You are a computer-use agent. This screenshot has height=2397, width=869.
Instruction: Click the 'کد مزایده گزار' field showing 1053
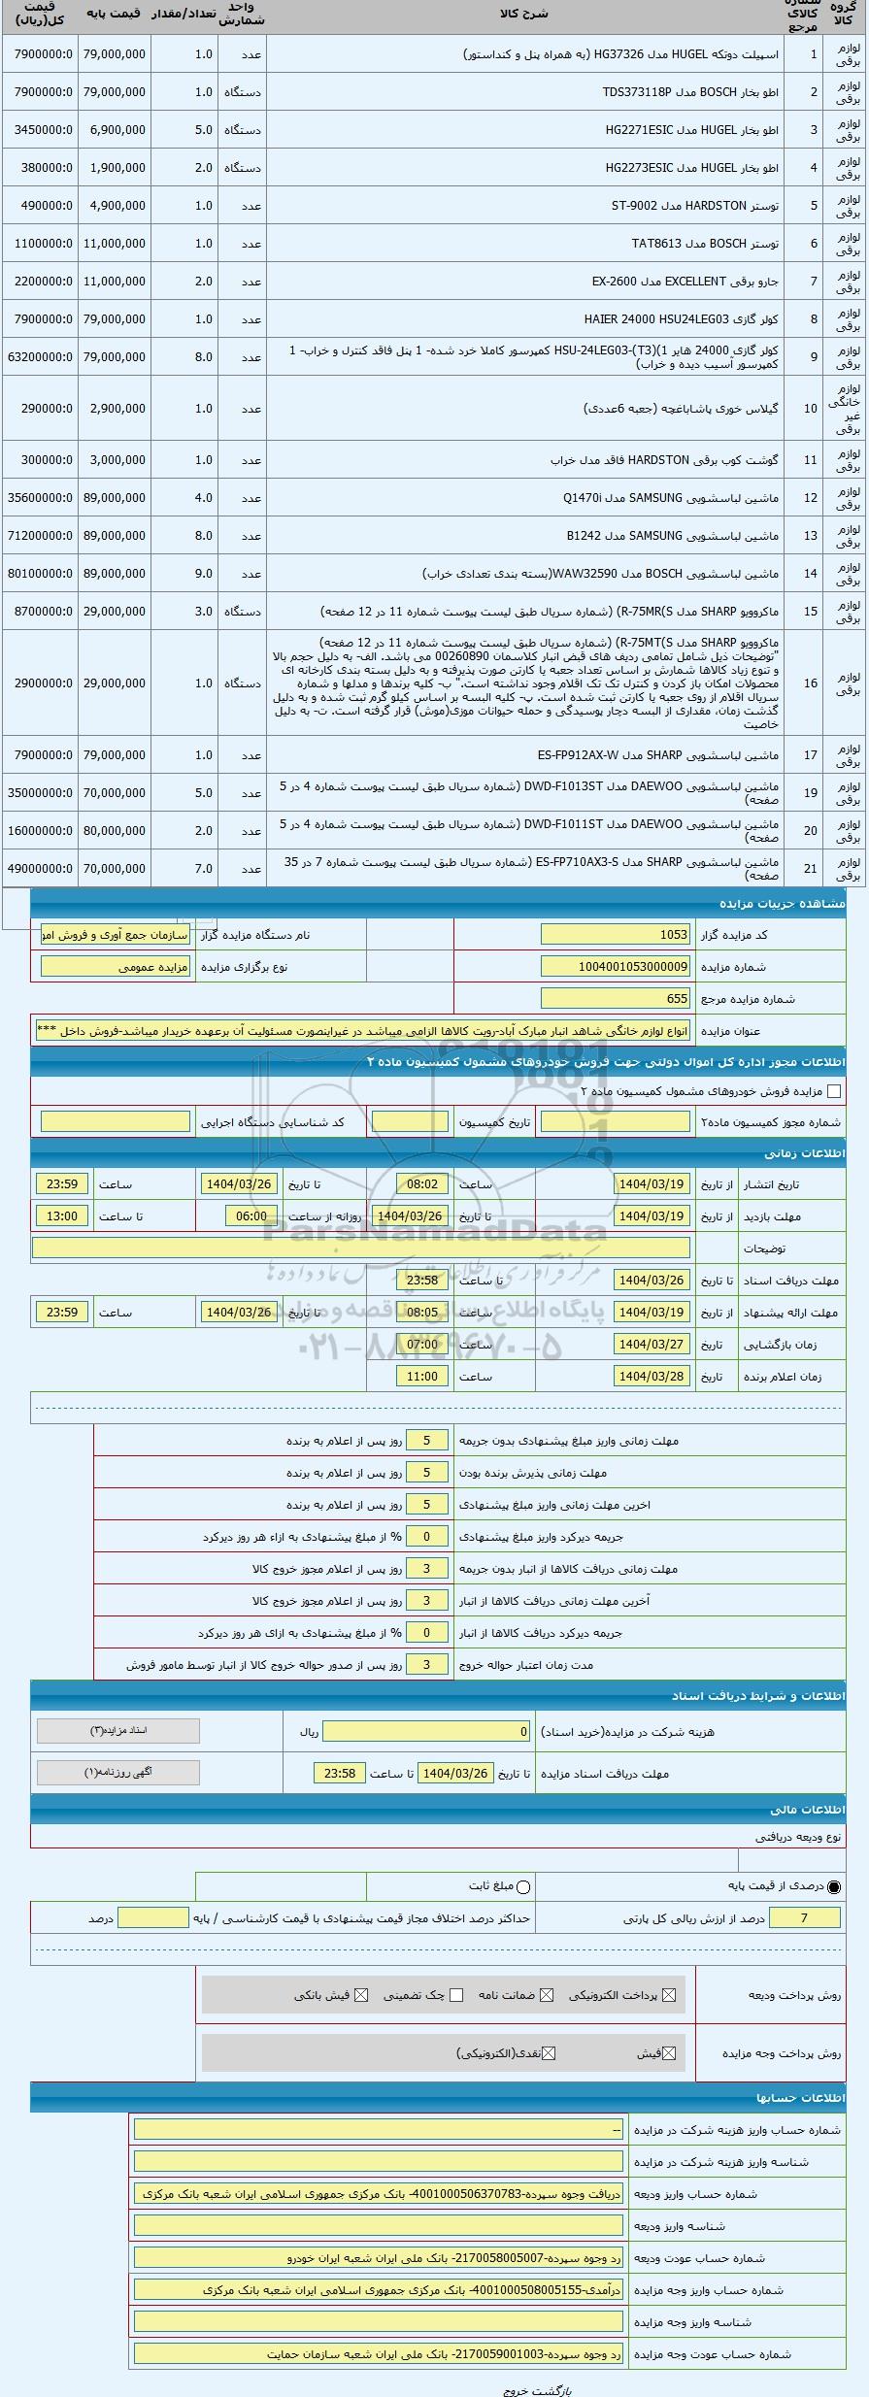coord(616,935)
